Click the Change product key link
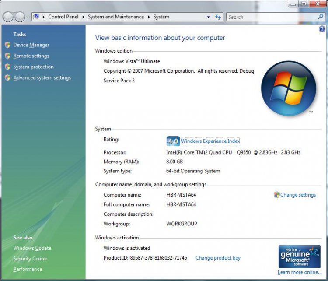The image size is (328, 281). tap(218, 258)
